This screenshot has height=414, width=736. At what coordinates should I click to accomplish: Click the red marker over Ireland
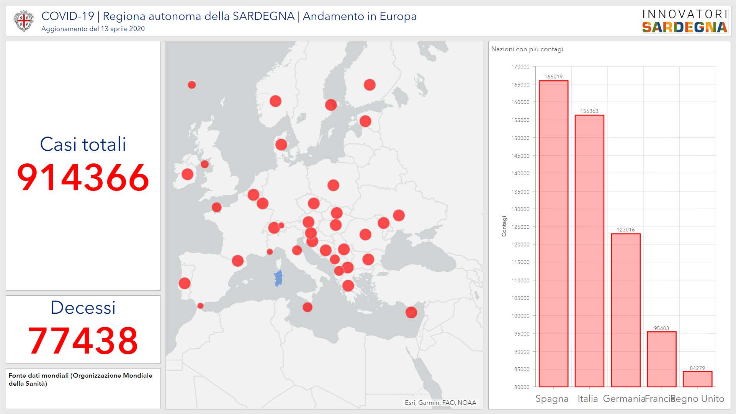187,174
